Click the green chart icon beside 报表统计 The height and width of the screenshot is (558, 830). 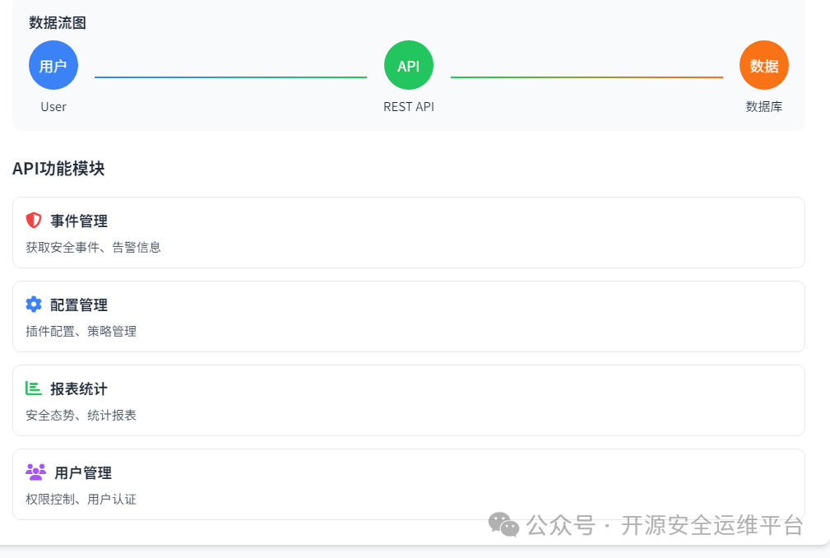pos(34,388)
